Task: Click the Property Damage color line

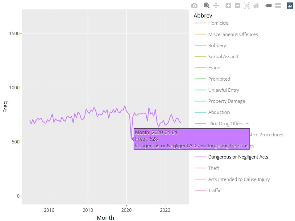Action: (201, 101)
